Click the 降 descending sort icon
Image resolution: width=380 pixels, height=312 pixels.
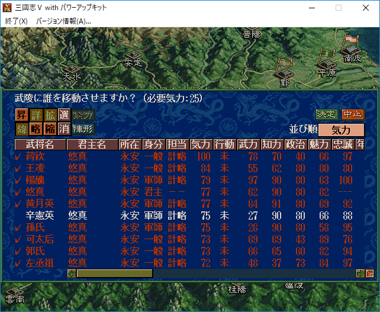(22, 128)
